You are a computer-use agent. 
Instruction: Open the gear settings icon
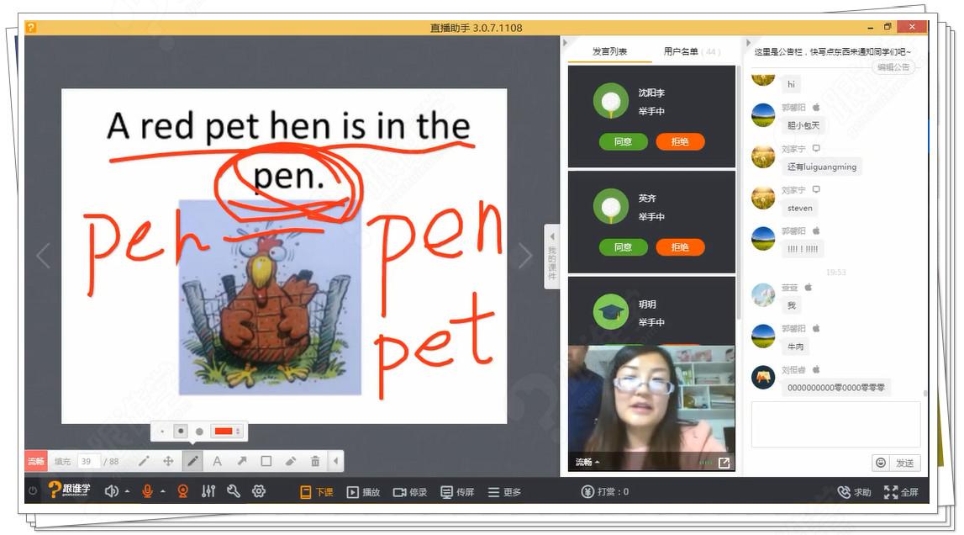click(x=259, y=491)
